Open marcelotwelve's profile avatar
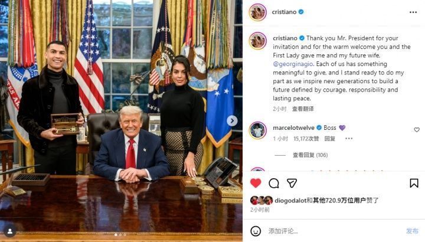This screenshot has height=242, width=425. point(257,130)
